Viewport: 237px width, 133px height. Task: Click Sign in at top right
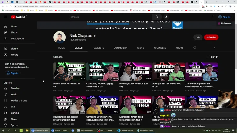pyautogui.click(x=224, y=17)
